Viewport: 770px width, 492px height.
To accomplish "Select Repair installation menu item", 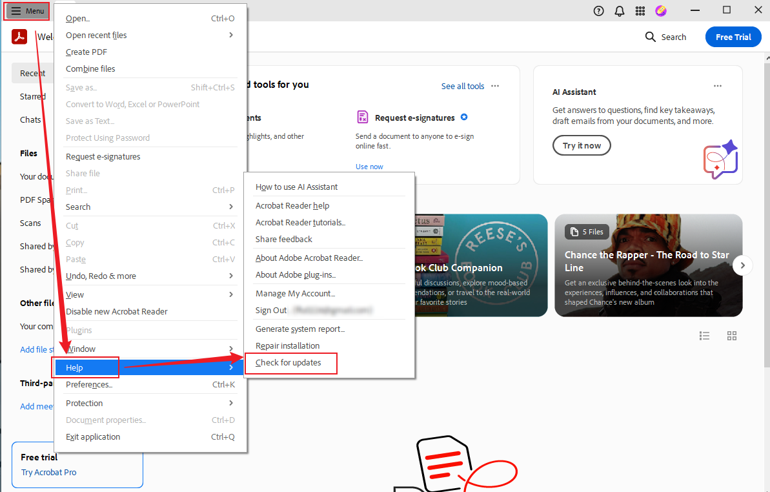I will point(287,345).
